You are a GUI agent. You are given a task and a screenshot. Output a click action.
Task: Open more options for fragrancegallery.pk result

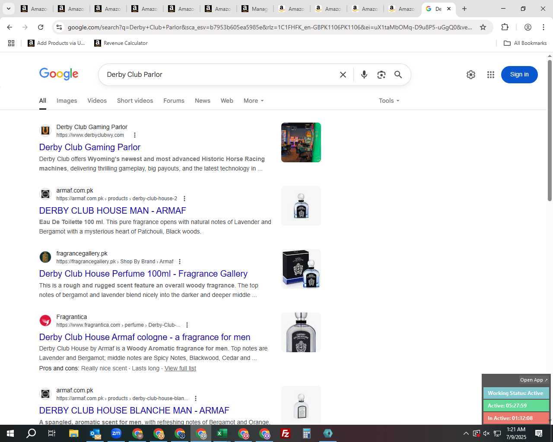tap(180, 262)
